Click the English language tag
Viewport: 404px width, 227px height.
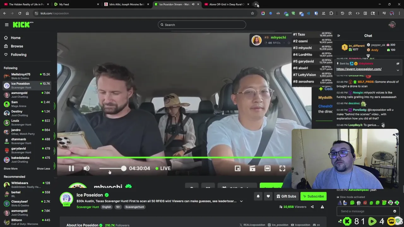107,207
